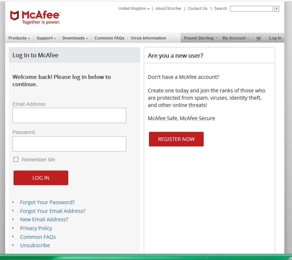292x260 pixels.
Task: Open the Common FAQs nav item
Action: tap(109, 38)
